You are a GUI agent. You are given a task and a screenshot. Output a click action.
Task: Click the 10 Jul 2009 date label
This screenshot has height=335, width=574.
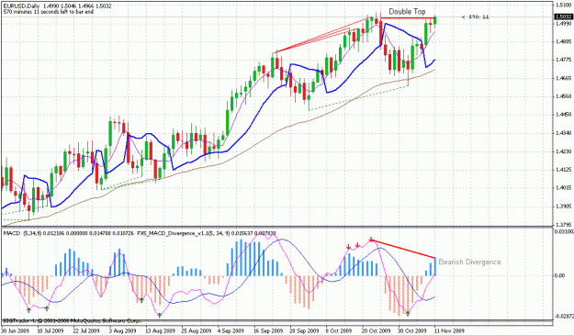tap(50, 331)
